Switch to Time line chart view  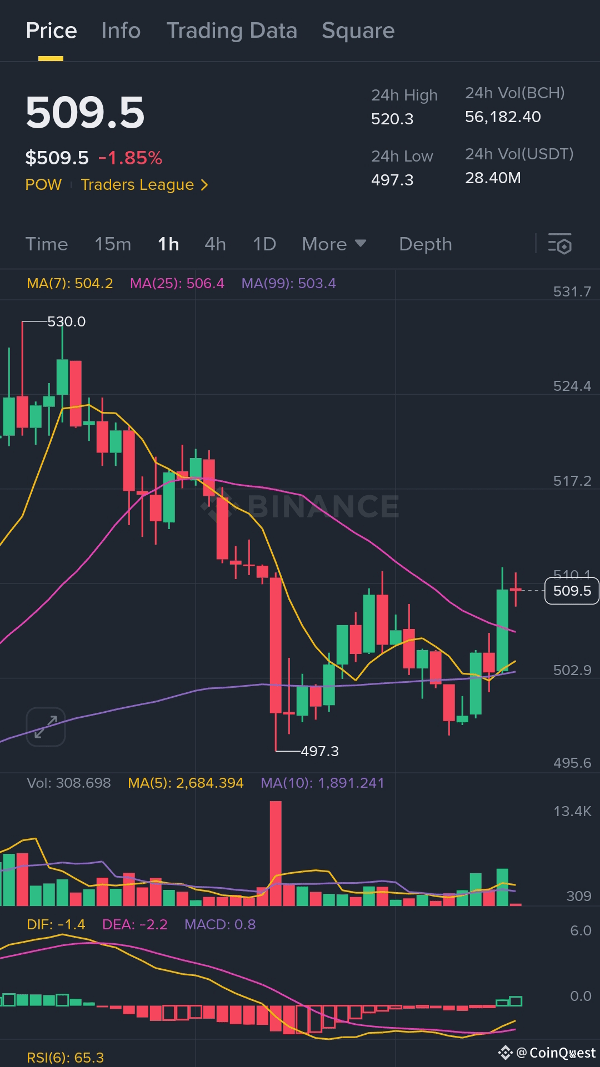coord(47,244)
